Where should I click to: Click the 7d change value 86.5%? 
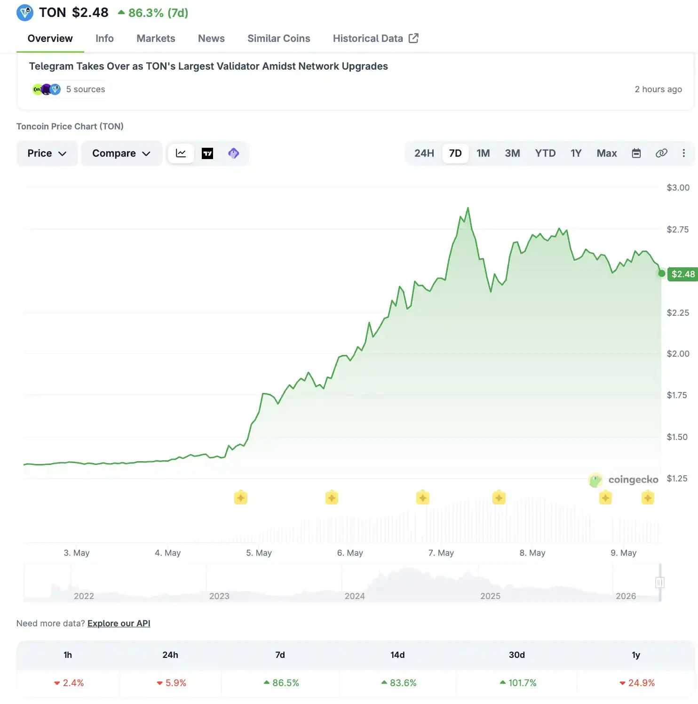281,683
